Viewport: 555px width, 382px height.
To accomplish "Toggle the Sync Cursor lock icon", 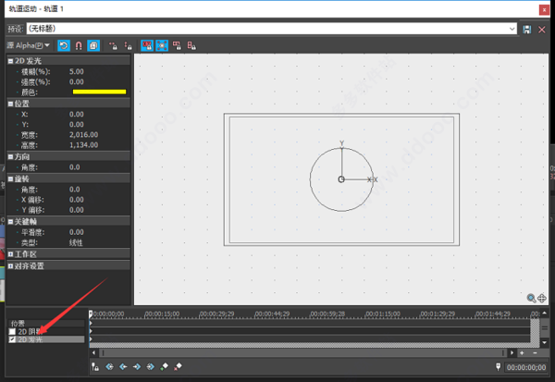I will point(95,367).
